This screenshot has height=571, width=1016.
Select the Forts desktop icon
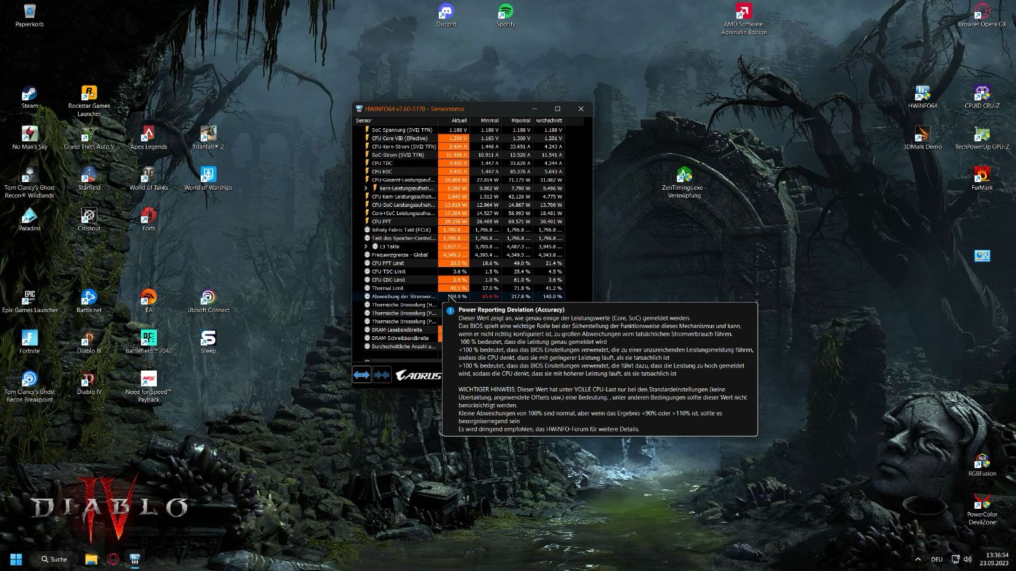(x=149, y=220)
